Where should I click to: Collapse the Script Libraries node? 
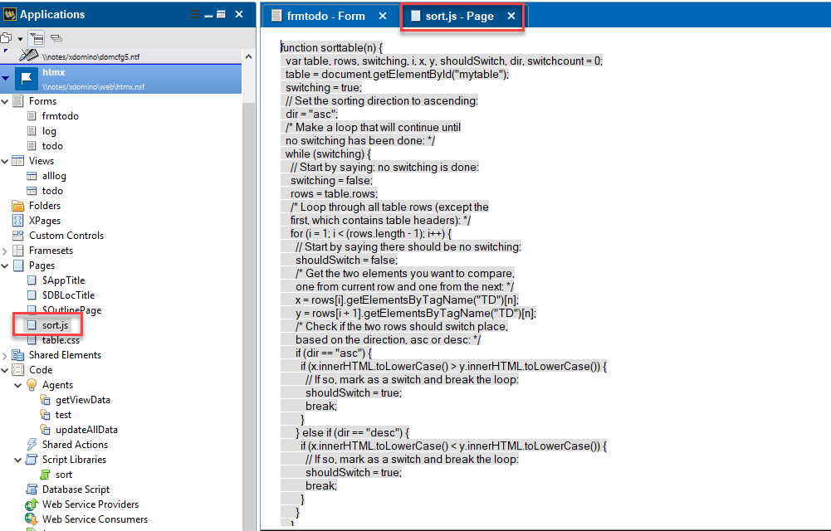pos(18,460)
